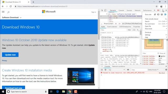This screenshot has width=168, height=94.
Task: Click the Microsoft logo
Action: pos(49,11)
